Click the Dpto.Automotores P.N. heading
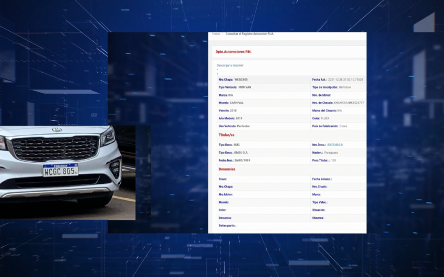The height and width of the screenshot is (277, 444). tap(233, 52)
